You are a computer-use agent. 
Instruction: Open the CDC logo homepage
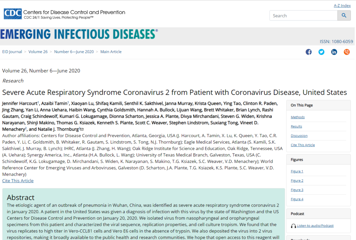click(13, 14)
